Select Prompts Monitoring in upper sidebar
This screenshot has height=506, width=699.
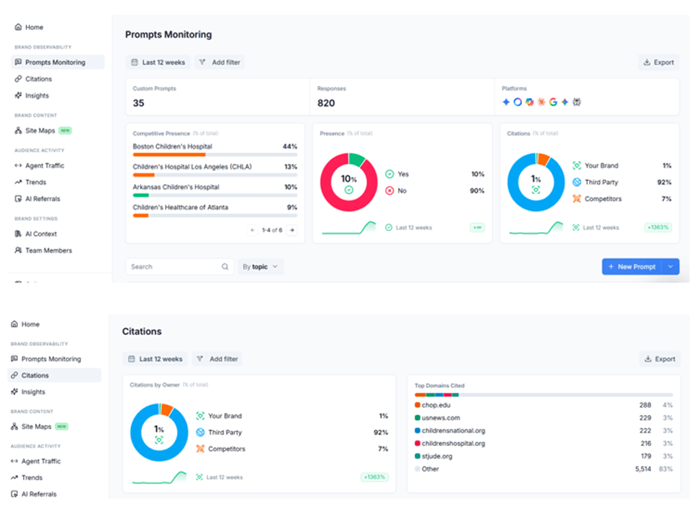click(x=58, y=62)
